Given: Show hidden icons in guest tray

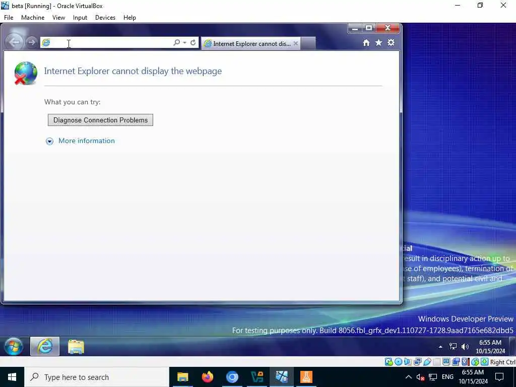Looking at the screenshot, I should click(440, 347).
